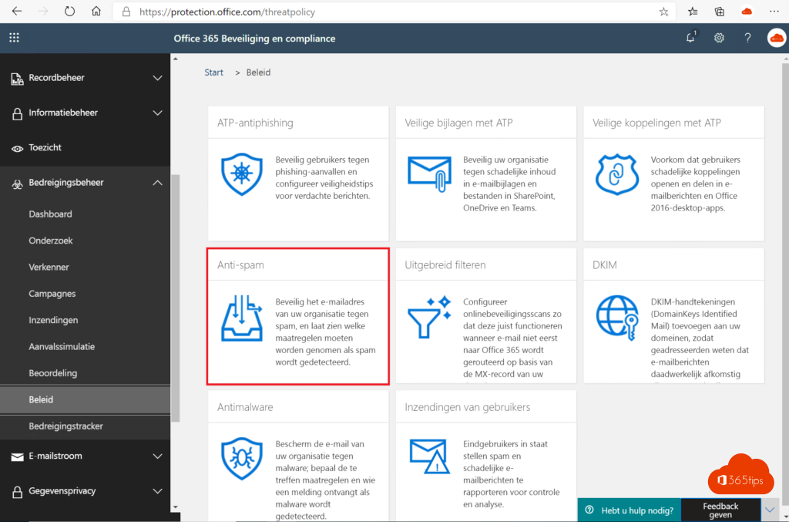Expand the Informatiebeheer chevron

(157, 113)
